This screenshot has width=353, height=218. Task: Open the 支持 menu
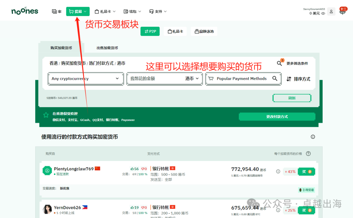pos(158,11)
